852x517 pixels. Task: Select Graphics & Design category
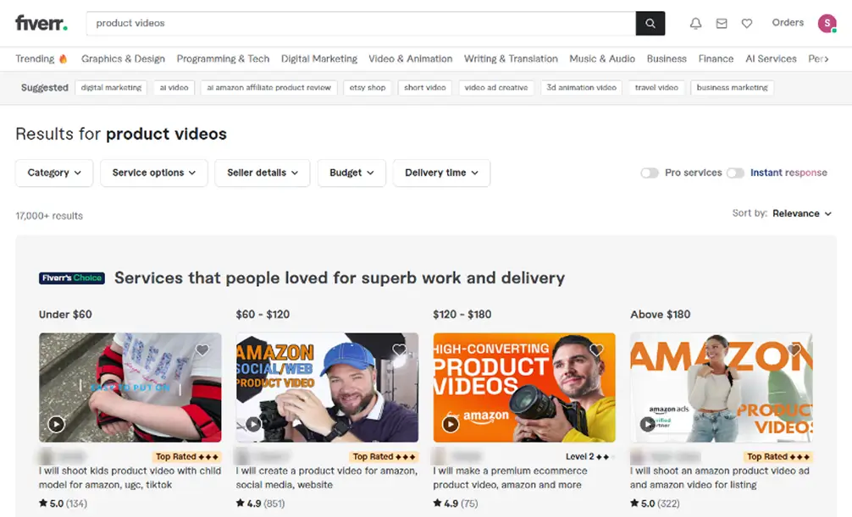(123, 59)
